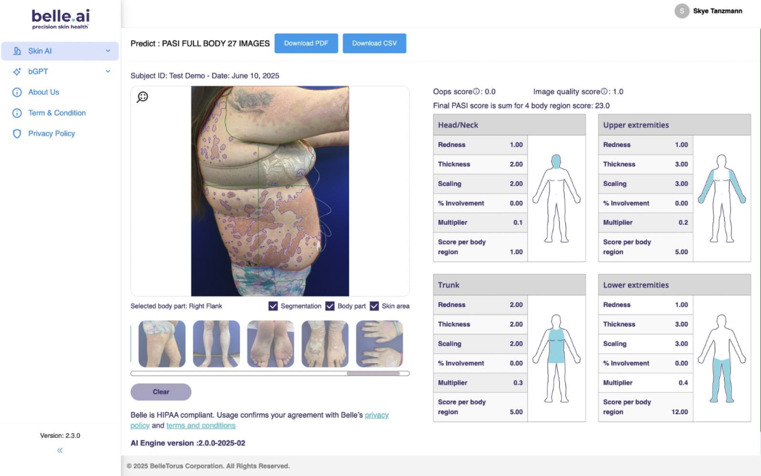Open the Term & Condition page
761x476 pixels.
(x=57, y=113)
